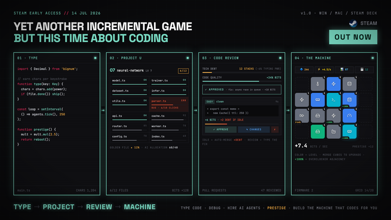The image size is (391, 220).
Task: Select the blue database cube with +100%
Action: pos(349,100)
